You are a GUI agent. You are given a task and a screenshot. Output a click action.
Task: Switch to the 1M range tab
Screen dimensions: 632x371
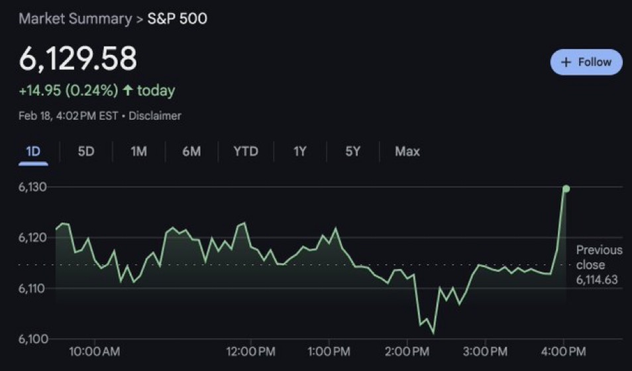(x=138, y=152)
